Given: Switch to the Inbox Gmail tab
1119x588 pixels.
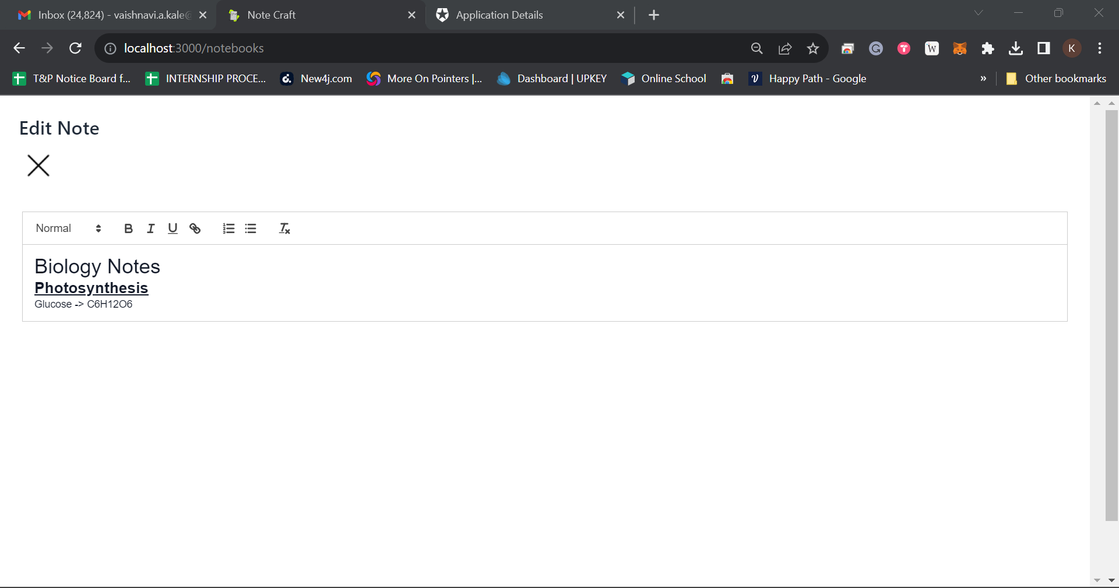Looking at the screenshot, I should click(105, 15).
